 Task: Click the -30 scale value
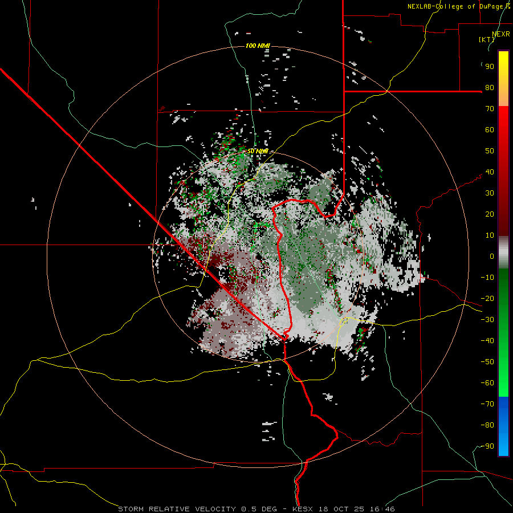click(487, 320)
